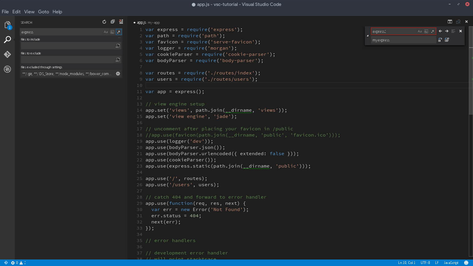473x266 pixels.
Task: Toggle regex in editor find widget
Action: point(433,31)
